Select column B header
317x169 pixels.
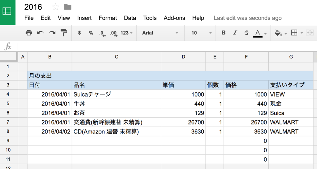pos(50,57)
